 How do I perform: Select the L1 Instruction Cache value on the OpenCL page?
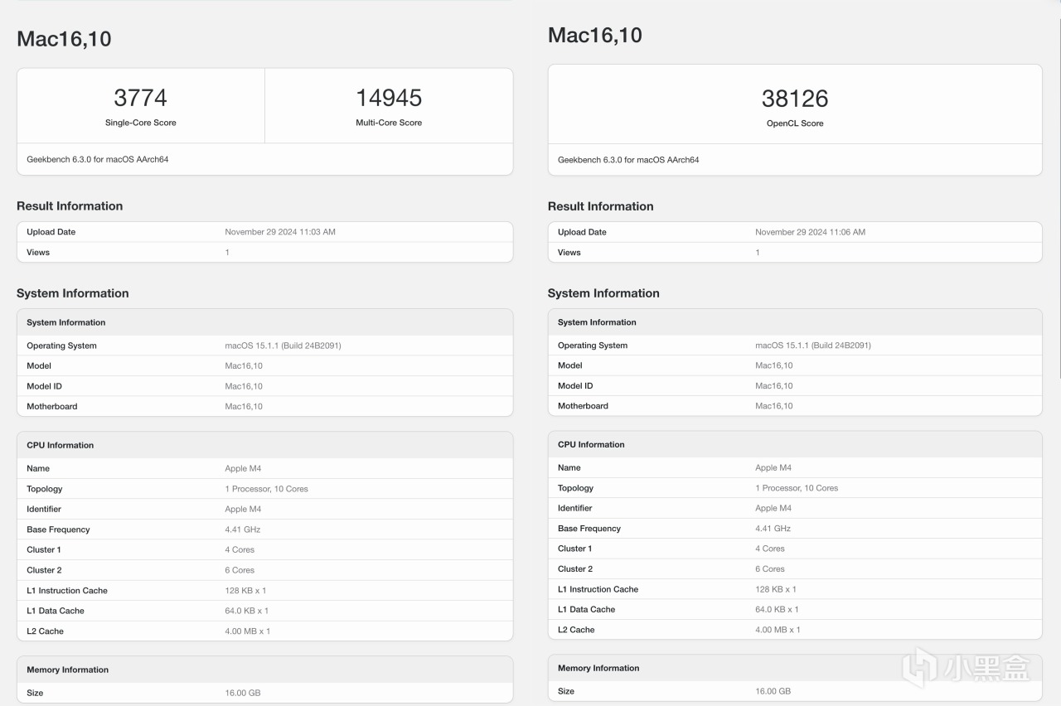tap(776, 589)
